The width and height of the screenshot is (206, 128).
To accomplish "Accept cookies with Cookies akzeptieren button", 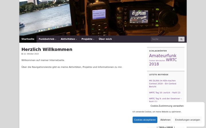I will (x=145, y=120).
